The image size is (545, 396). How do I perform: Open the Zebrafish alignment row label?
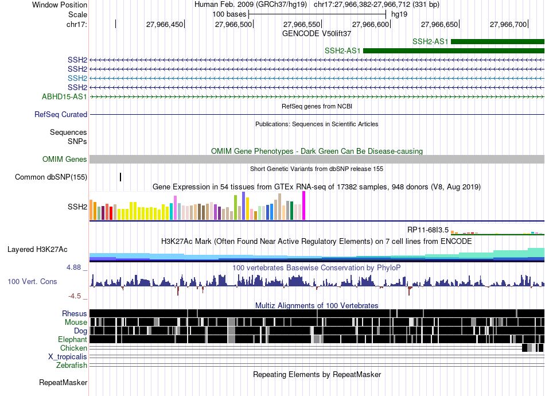(x=72, y=365)
